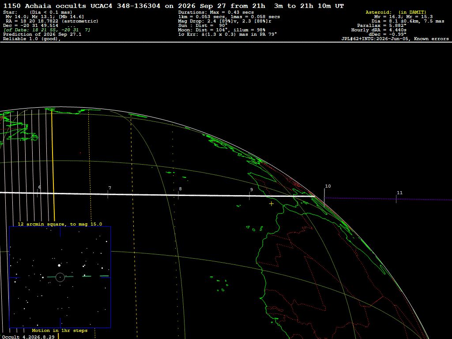452x339 pixels.
Task: Click the 'Mag Drop' information line
Action: click(225, 21)
